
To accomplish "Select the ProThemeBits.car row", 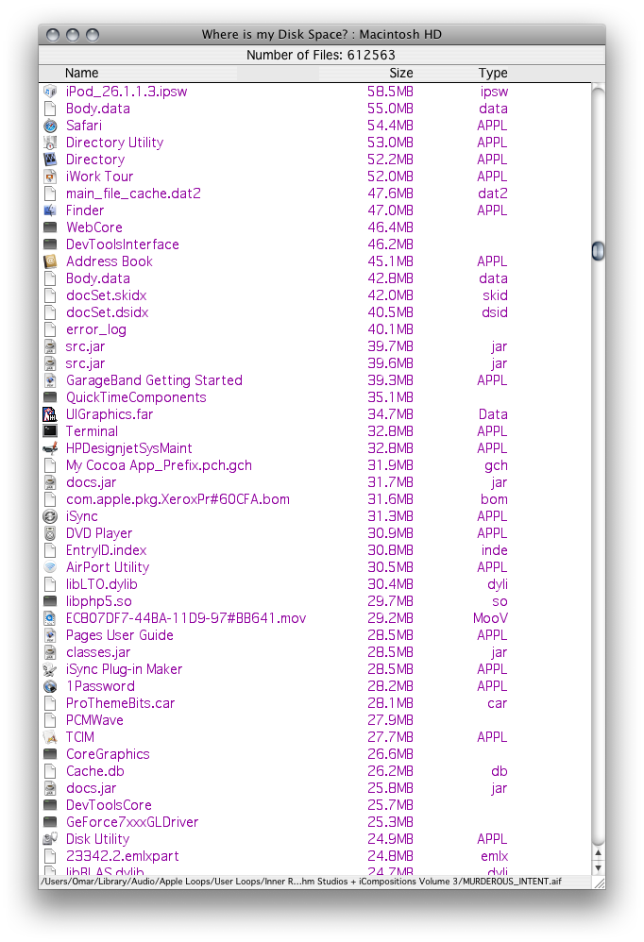I will point(315,703).
